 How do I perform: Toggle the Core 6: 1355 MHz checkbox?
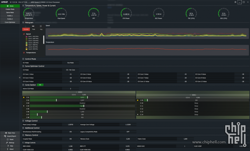pos(27,43)
